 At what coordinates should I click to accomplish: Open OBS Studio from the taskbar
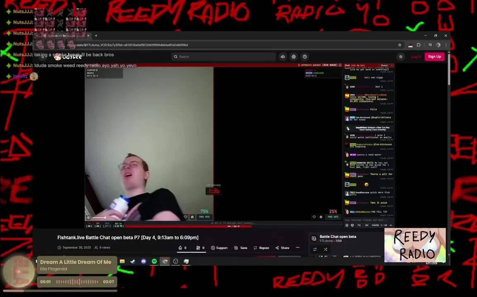tap(176, 262)
